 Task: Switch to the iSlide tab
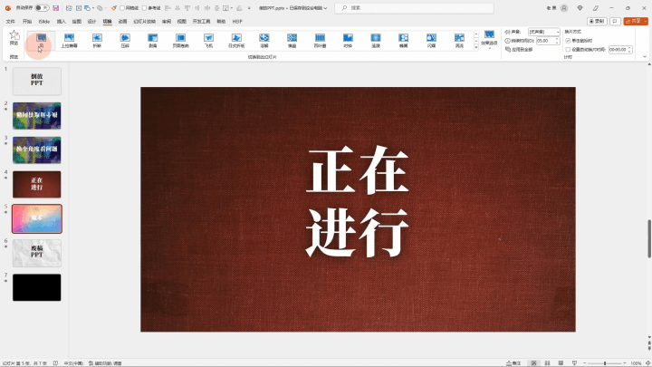pos(43,21)
